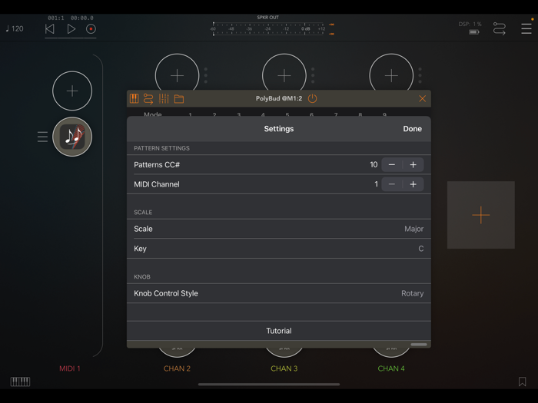Open the Tutorial link
This screenshot has width=538, height=403.
[x=278, y=331]
